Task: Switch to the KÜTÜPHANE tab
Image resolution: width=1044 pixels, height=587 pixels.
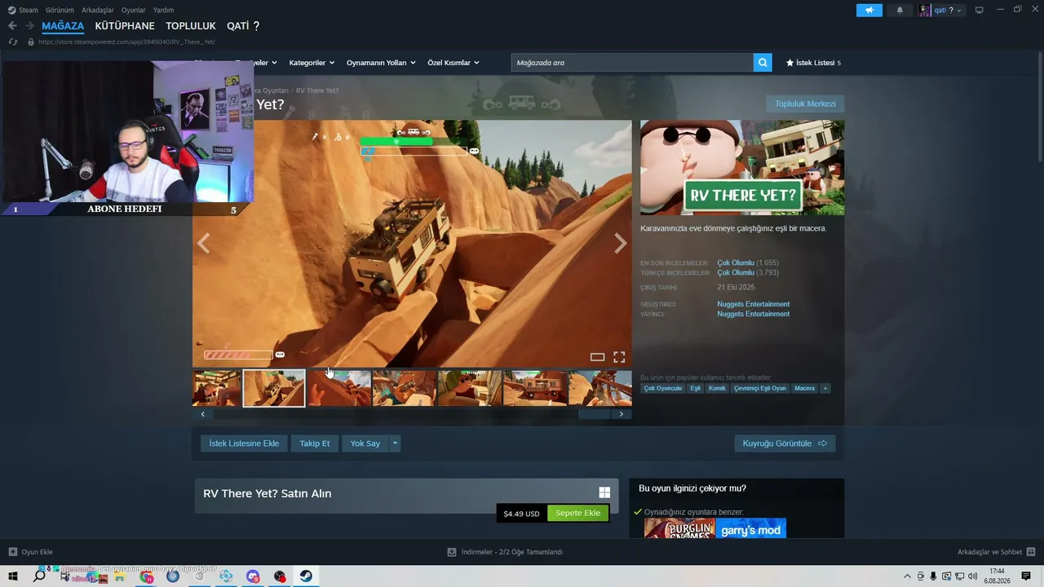Action: tap(125, 26)
